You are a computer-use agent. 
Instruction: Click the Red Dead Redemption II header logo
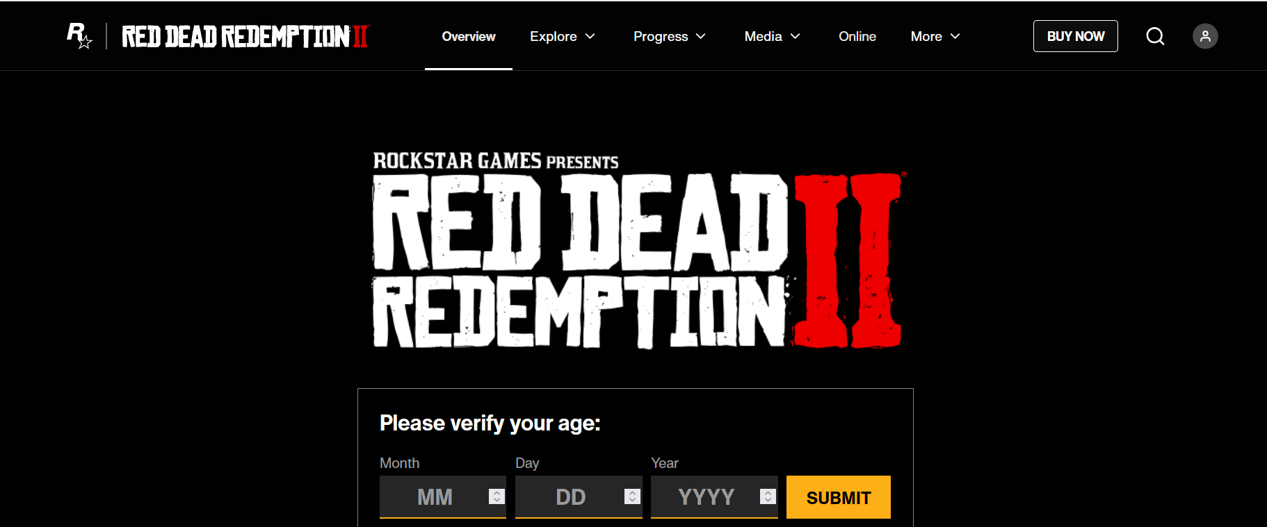point(245,36)
